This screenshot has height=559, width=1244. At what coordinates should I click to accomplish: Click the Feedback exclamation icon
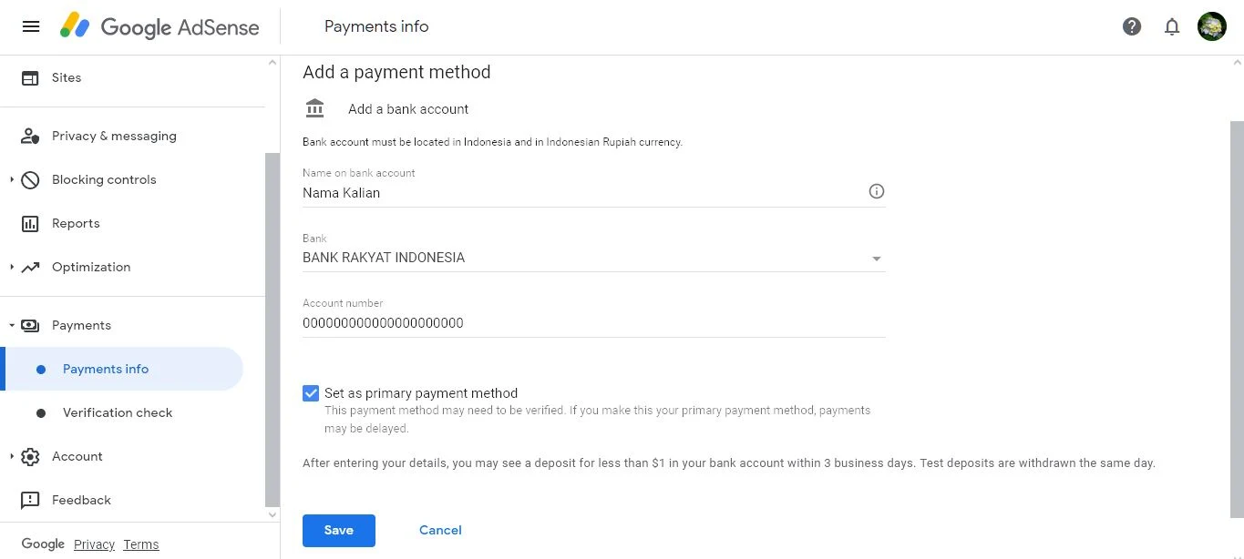[30, 501]
